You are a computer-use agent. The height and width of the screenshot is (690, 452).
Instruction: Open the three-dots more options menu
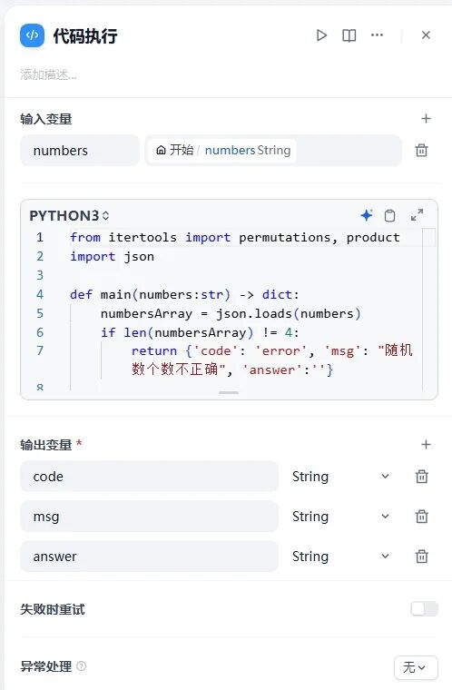377,34
